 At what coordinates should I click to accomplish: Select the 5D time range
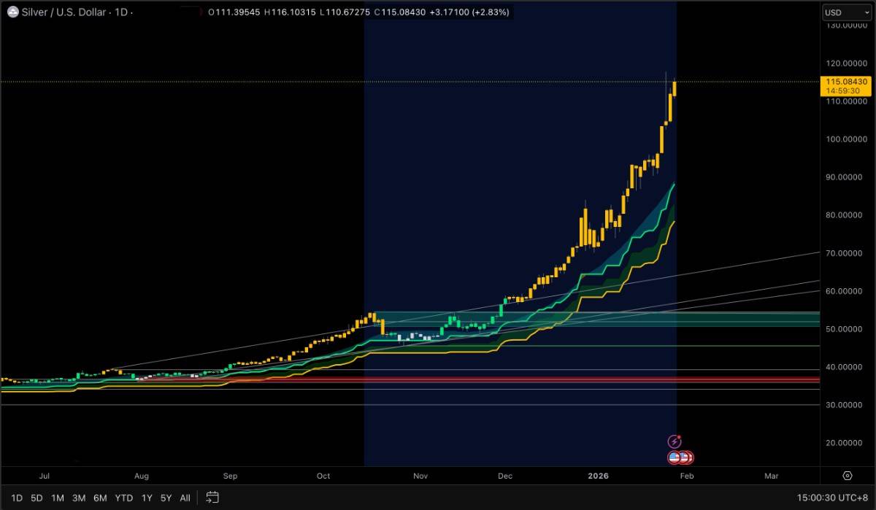tap(36, 498)
